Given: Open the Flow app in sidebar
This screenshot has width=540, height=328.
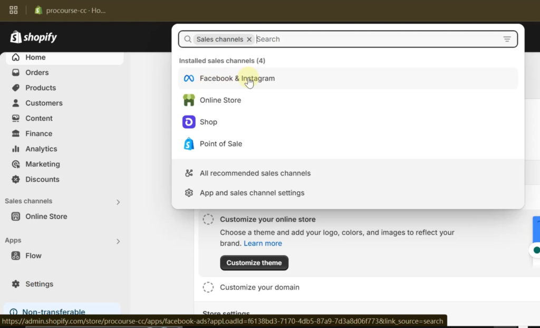Looking at the screenshot, I should click(x=33, y=255).
